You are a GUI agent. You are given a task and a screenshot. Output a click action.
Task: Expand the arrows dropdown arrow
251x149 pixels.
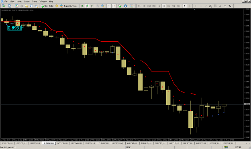[232, 6]
